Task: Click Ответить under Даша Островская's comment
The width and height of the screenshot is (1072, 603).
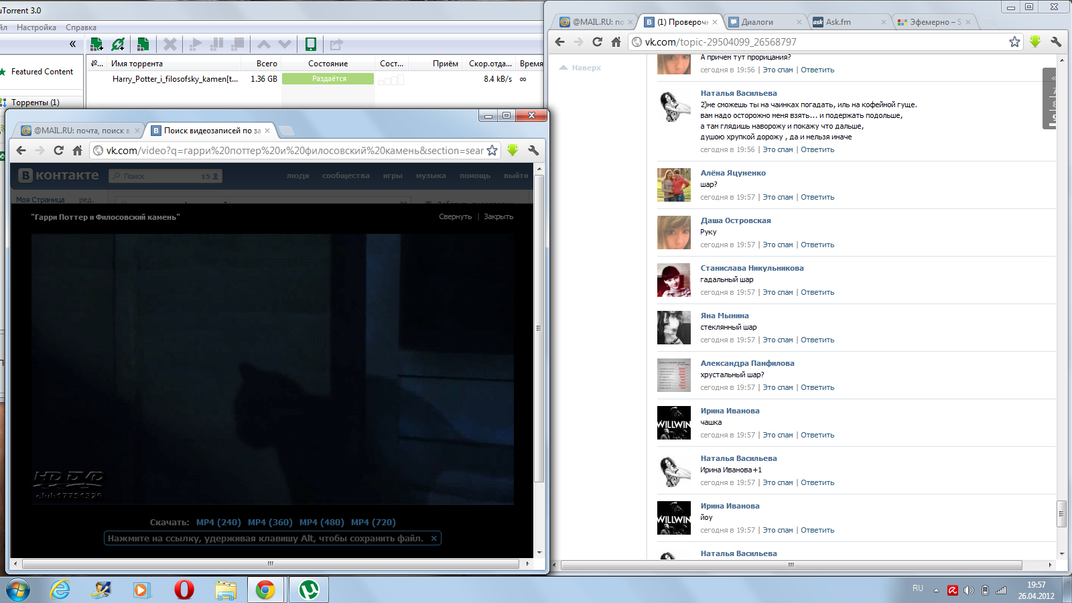Action: pos(817,245)
